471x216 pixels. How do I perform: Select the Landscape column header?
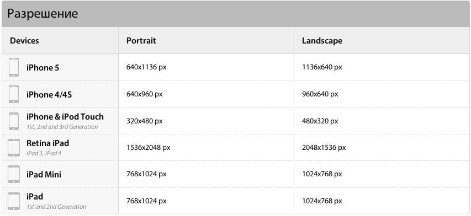322,40
